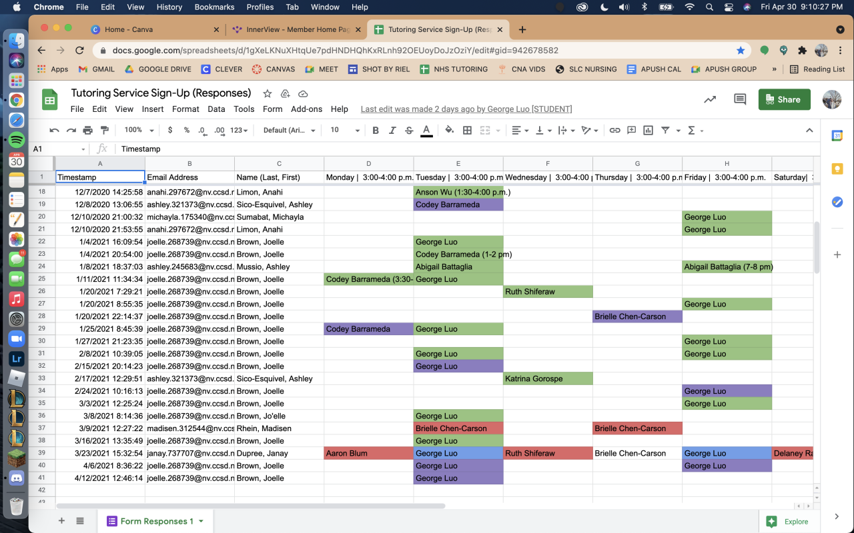Star the spreadsheet title

(x=267, y=93)
